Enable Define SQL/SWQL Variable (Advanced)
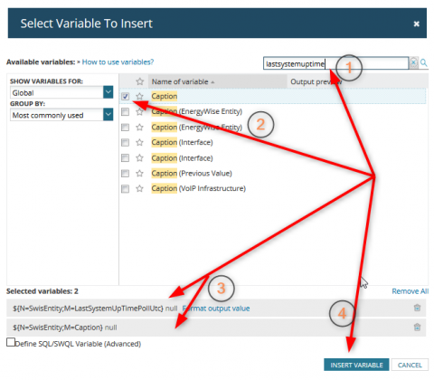The height and width of the screenshot is (380, 434). pos(11,342)
